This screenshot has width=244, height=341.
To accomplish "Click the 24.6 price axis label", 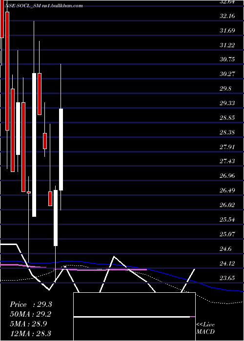I will pos(225,248).
